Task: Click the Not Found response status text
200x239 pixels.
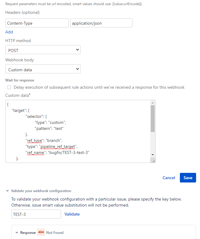Action: [55, 232]
